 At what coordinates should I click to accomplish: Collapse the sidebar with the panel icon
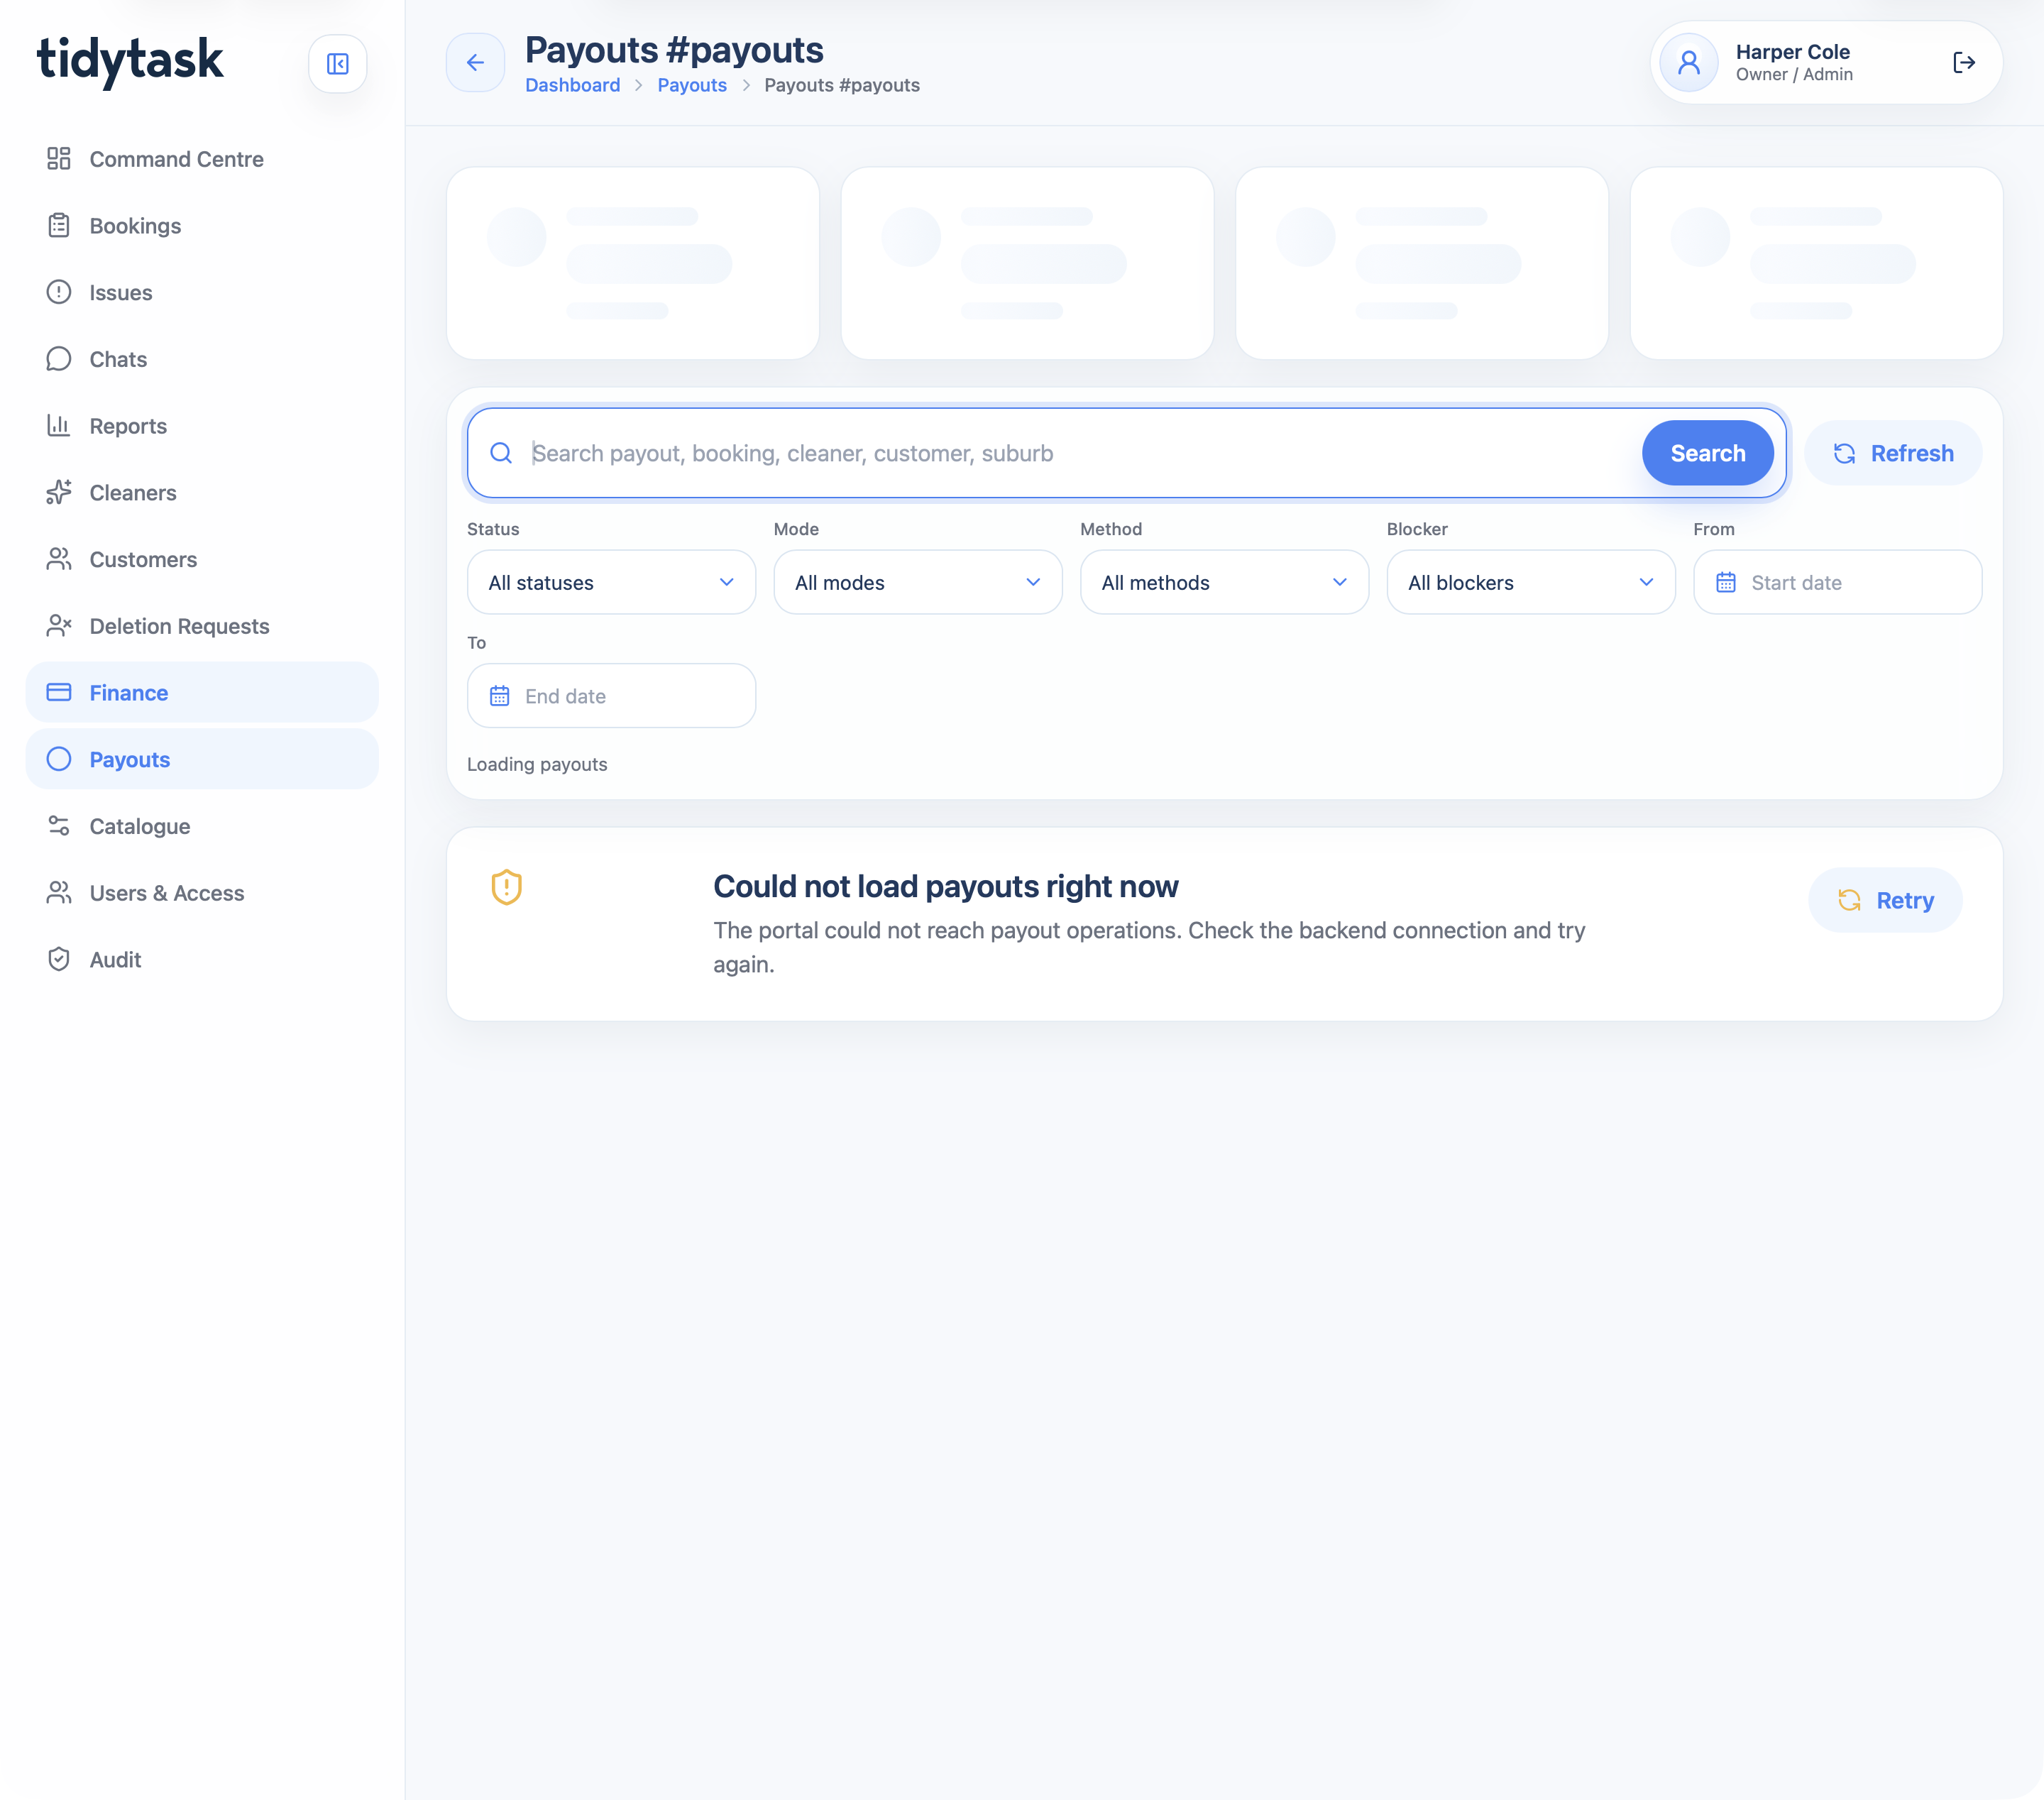337,64
